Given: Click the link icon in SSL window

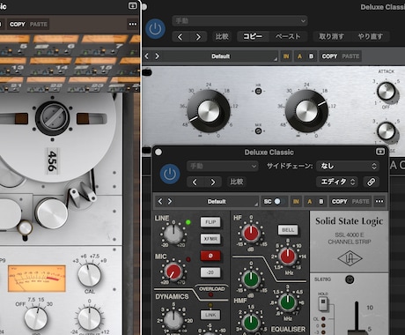Looking at the screenshot, I should [371, 182].
